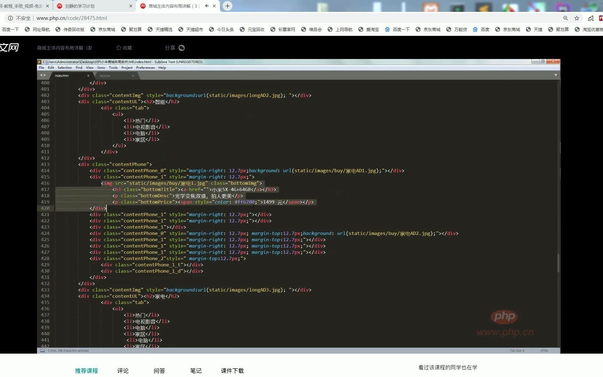Image resolution: width=603 pixels, height=377 pixels.
Task: Open the Help menu in Sublime Text
Action: pyautogui.click(x=162, y=68)
